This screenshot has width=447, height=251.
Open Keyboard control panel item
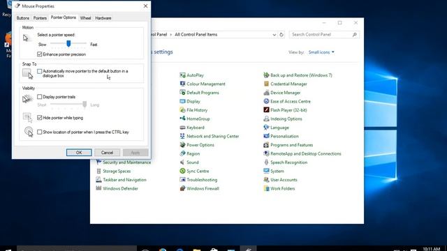pyautogui.click(x=196, y=128)
